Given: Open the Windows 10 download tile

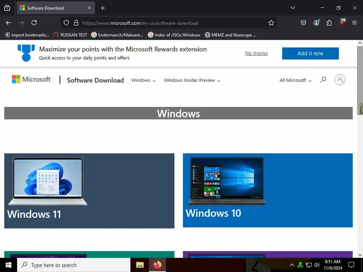Looking at the screenshot, I should (268, 190).
